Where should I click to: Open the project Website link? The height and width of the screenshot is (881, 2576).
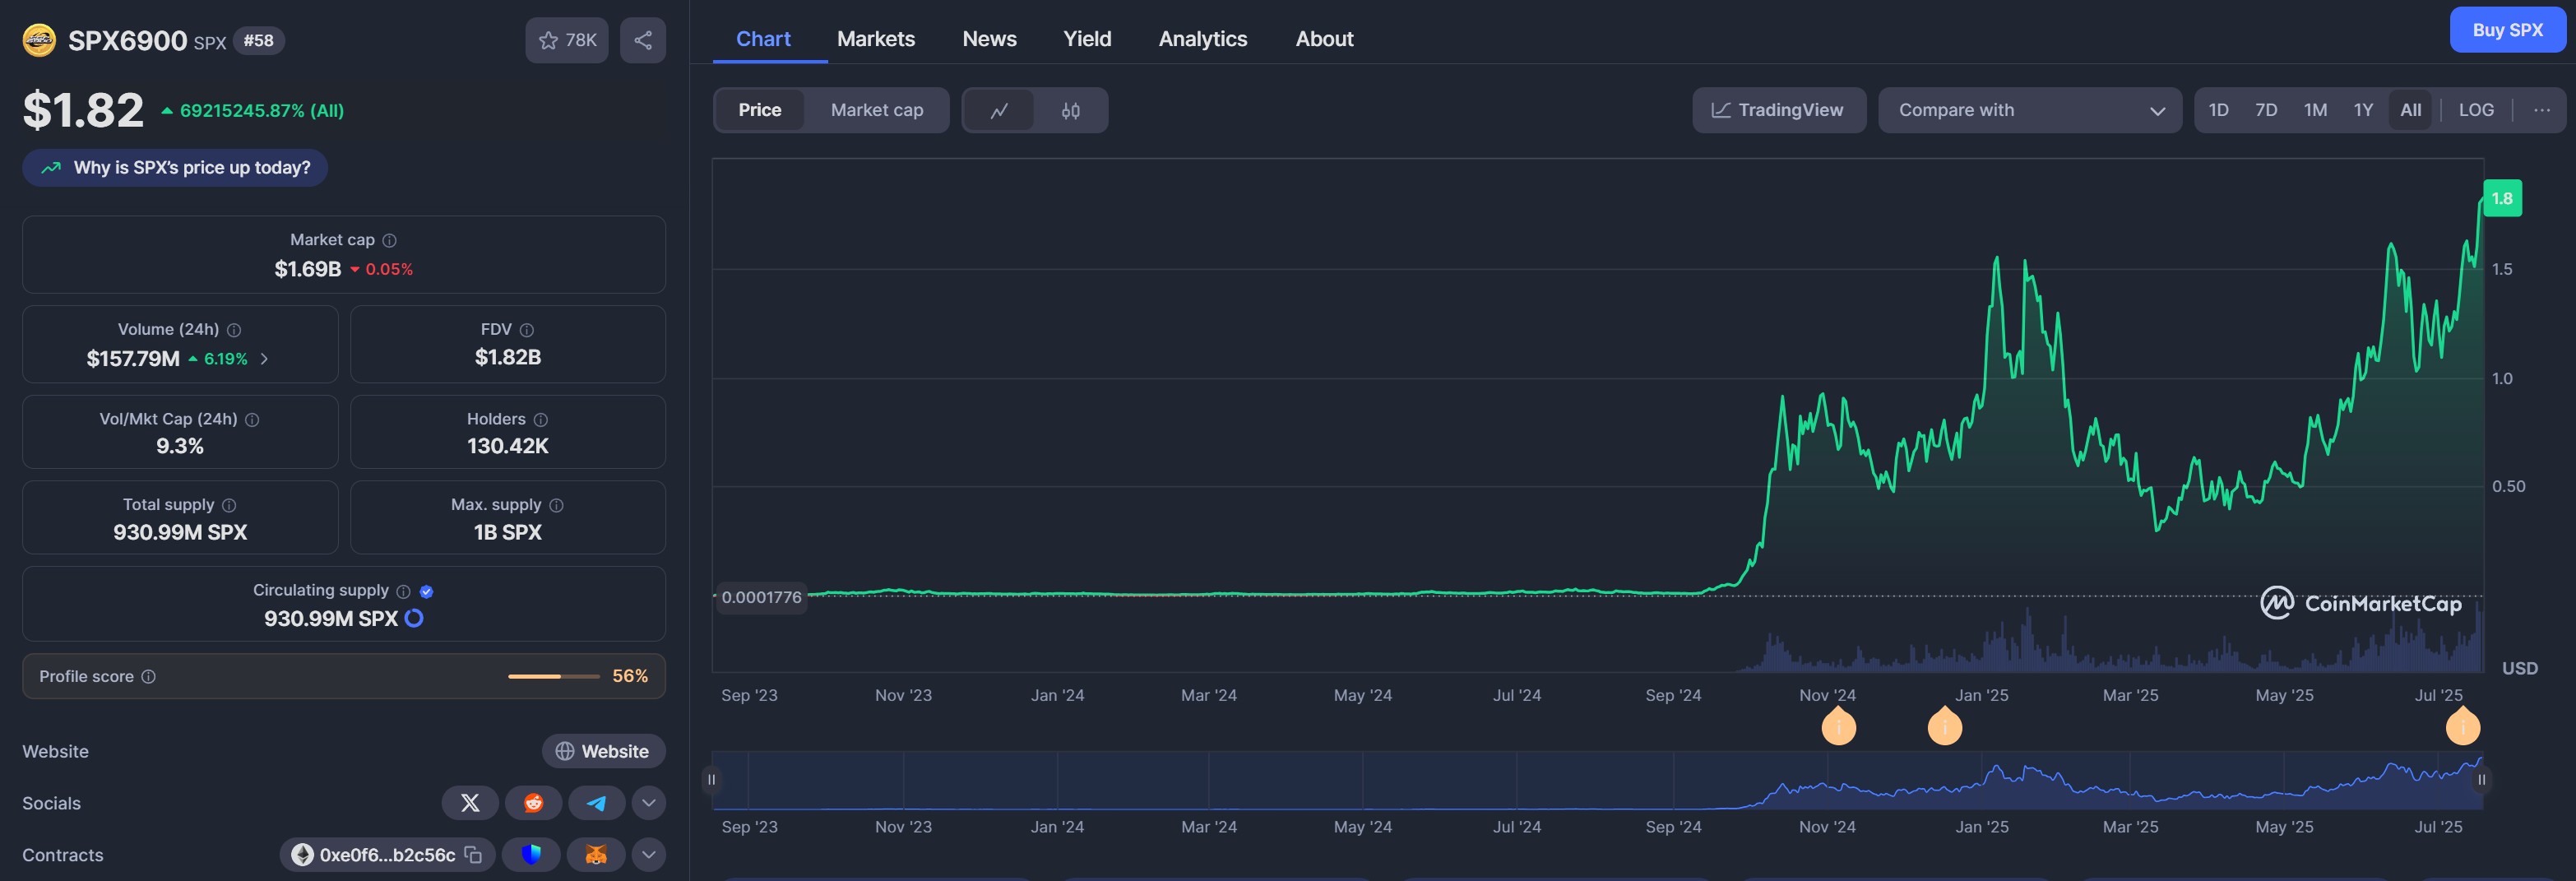(x=603, y=751)
